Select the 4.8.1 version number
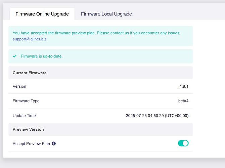 tap(184, 86)
